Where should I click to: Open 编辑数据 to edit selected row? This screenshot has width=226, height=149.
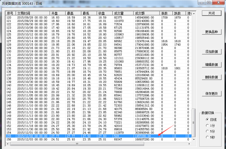(211, 65)
